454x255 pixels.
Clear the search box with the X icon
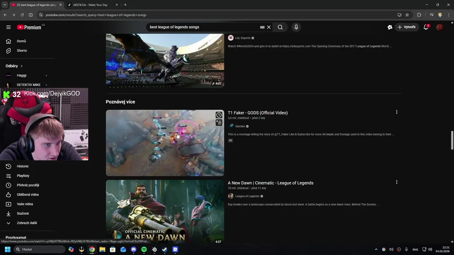[269, 27]
